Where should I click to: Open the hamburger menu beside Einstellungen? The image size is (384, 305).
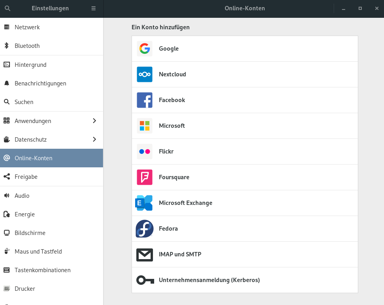[x=94, y=8]
